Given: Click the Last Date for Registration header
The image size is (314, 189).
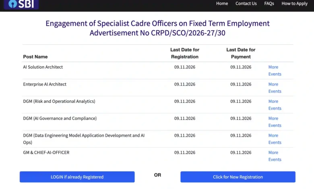Looking at the screenshot, I should (x=185, y=53).
